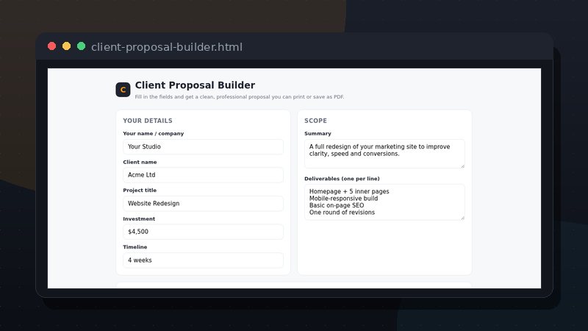
Task: Click the Investment field showing $4,500
Action: pos(204,232)
